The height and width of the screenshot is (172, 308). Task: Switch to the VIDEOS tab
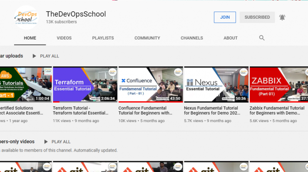(x=64, y=38)
